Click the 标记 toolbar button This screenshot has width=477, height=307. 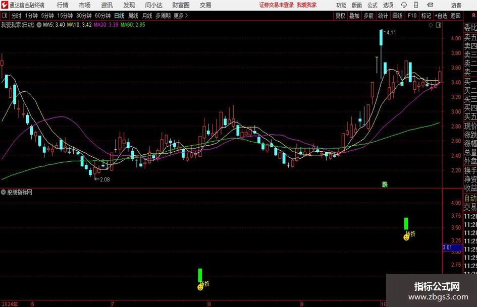[426, 16]
